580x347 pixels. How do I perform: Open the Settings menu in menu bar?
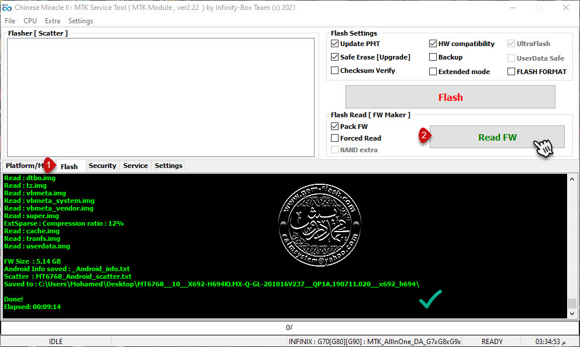pyautogui.click(x=80, y=21)
